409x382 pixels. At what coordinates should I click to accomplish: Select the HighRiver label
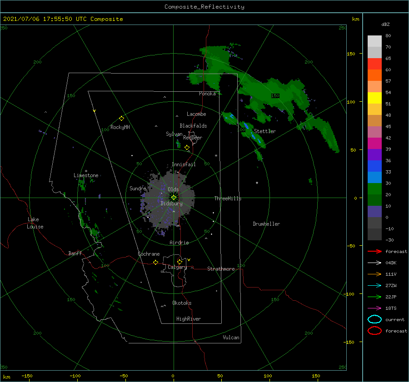click(x=189, y=319)
